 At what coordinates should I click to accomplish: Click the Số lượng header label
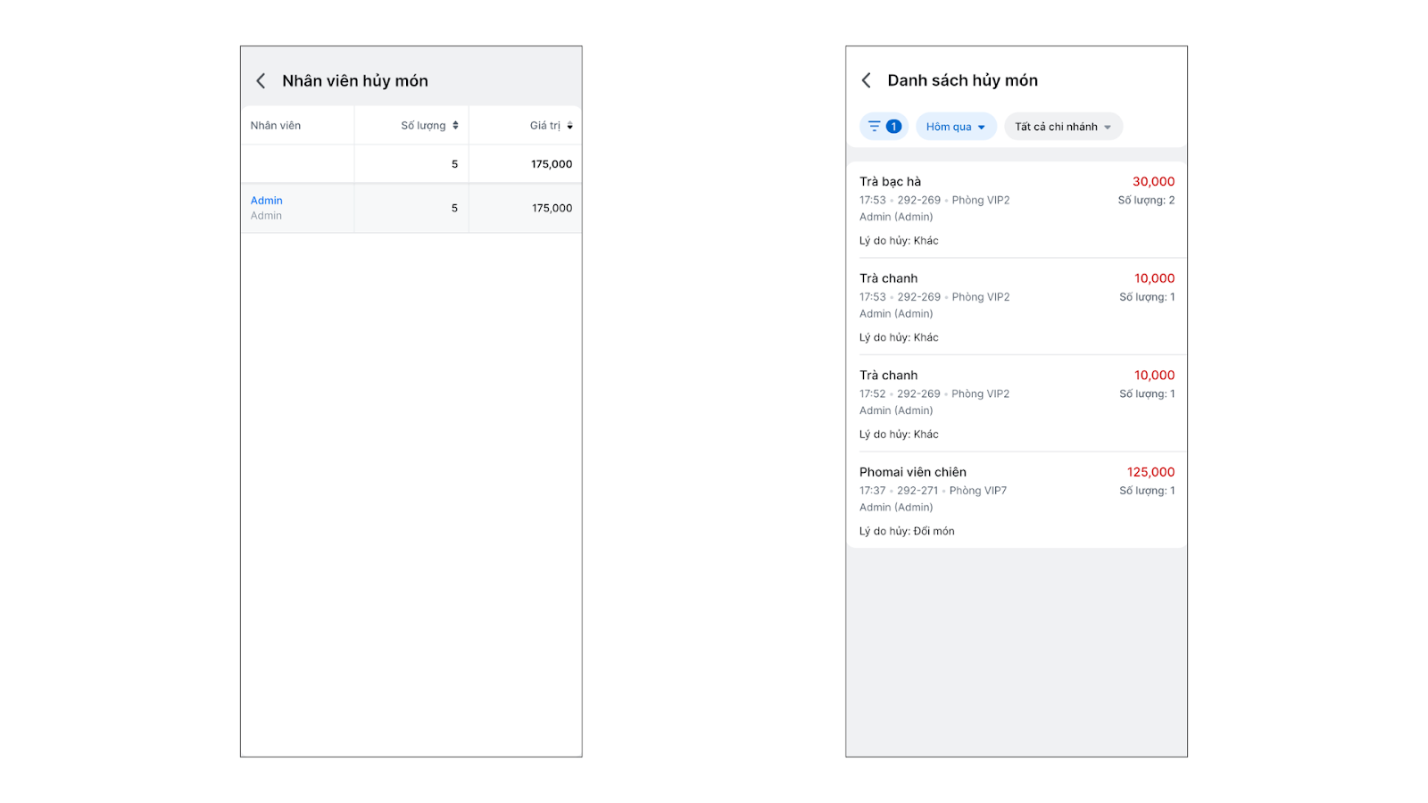click(422, 126)
